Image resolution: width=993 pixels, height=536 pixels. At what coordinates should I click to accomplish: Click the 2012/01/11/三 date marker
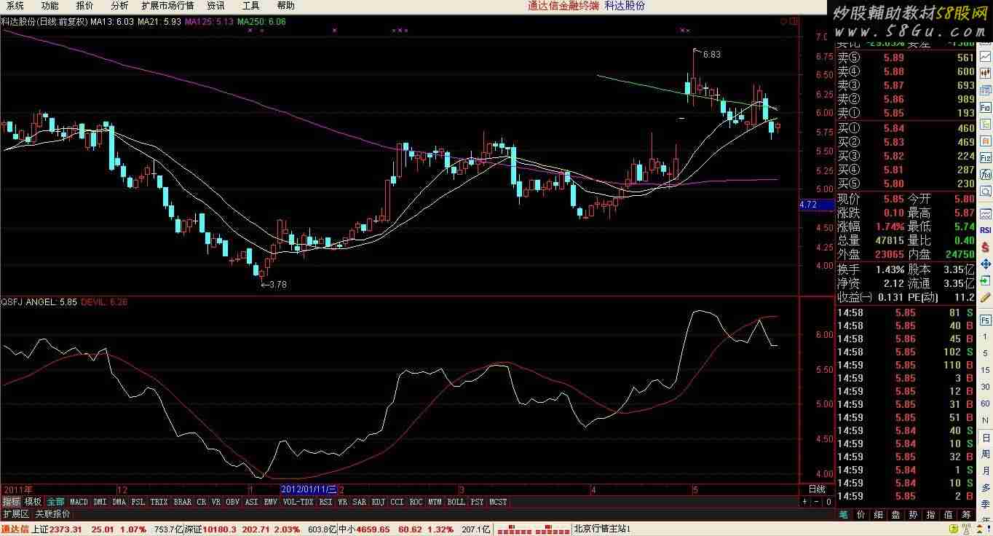pos(309,489)
